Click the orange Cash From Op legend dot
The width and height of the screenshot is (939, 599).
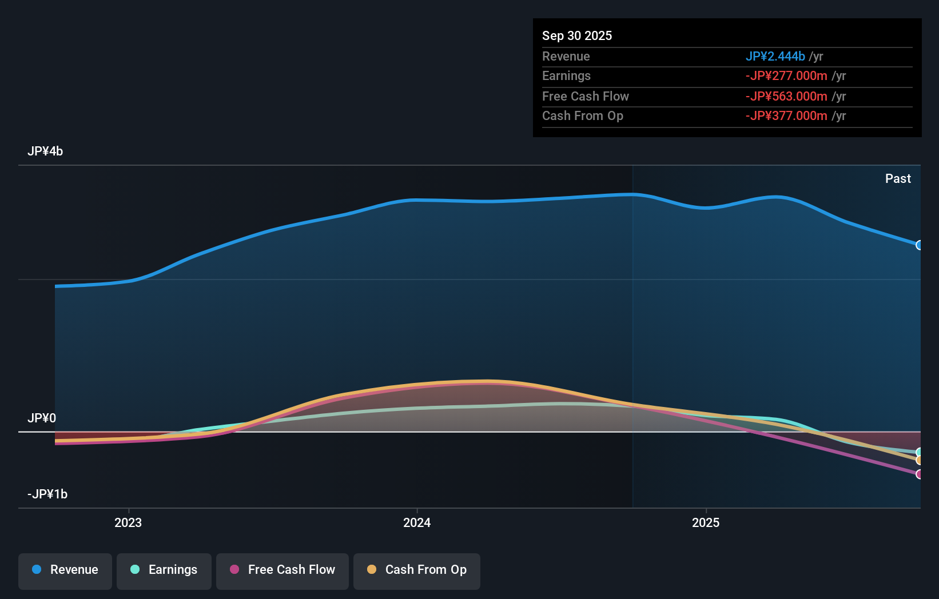click(372, 570)
